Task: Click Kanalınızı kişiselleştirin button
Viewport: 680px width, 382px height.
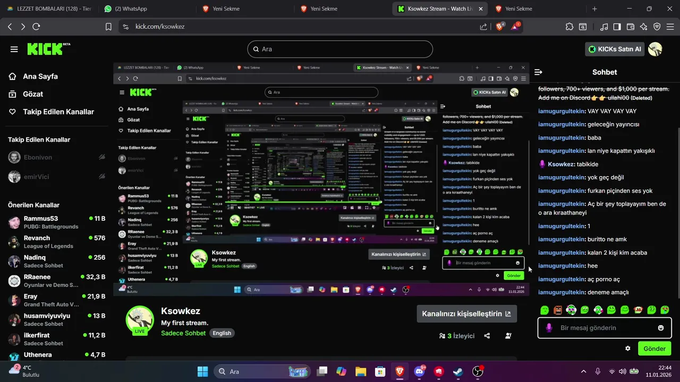Action: click(x=466, y=314)
